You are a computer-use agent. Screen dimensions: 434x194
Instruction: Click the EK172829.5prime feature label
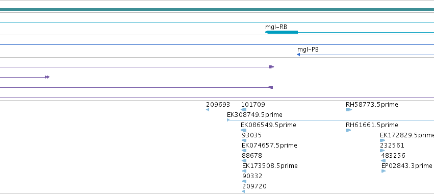(x=407, y=135)
